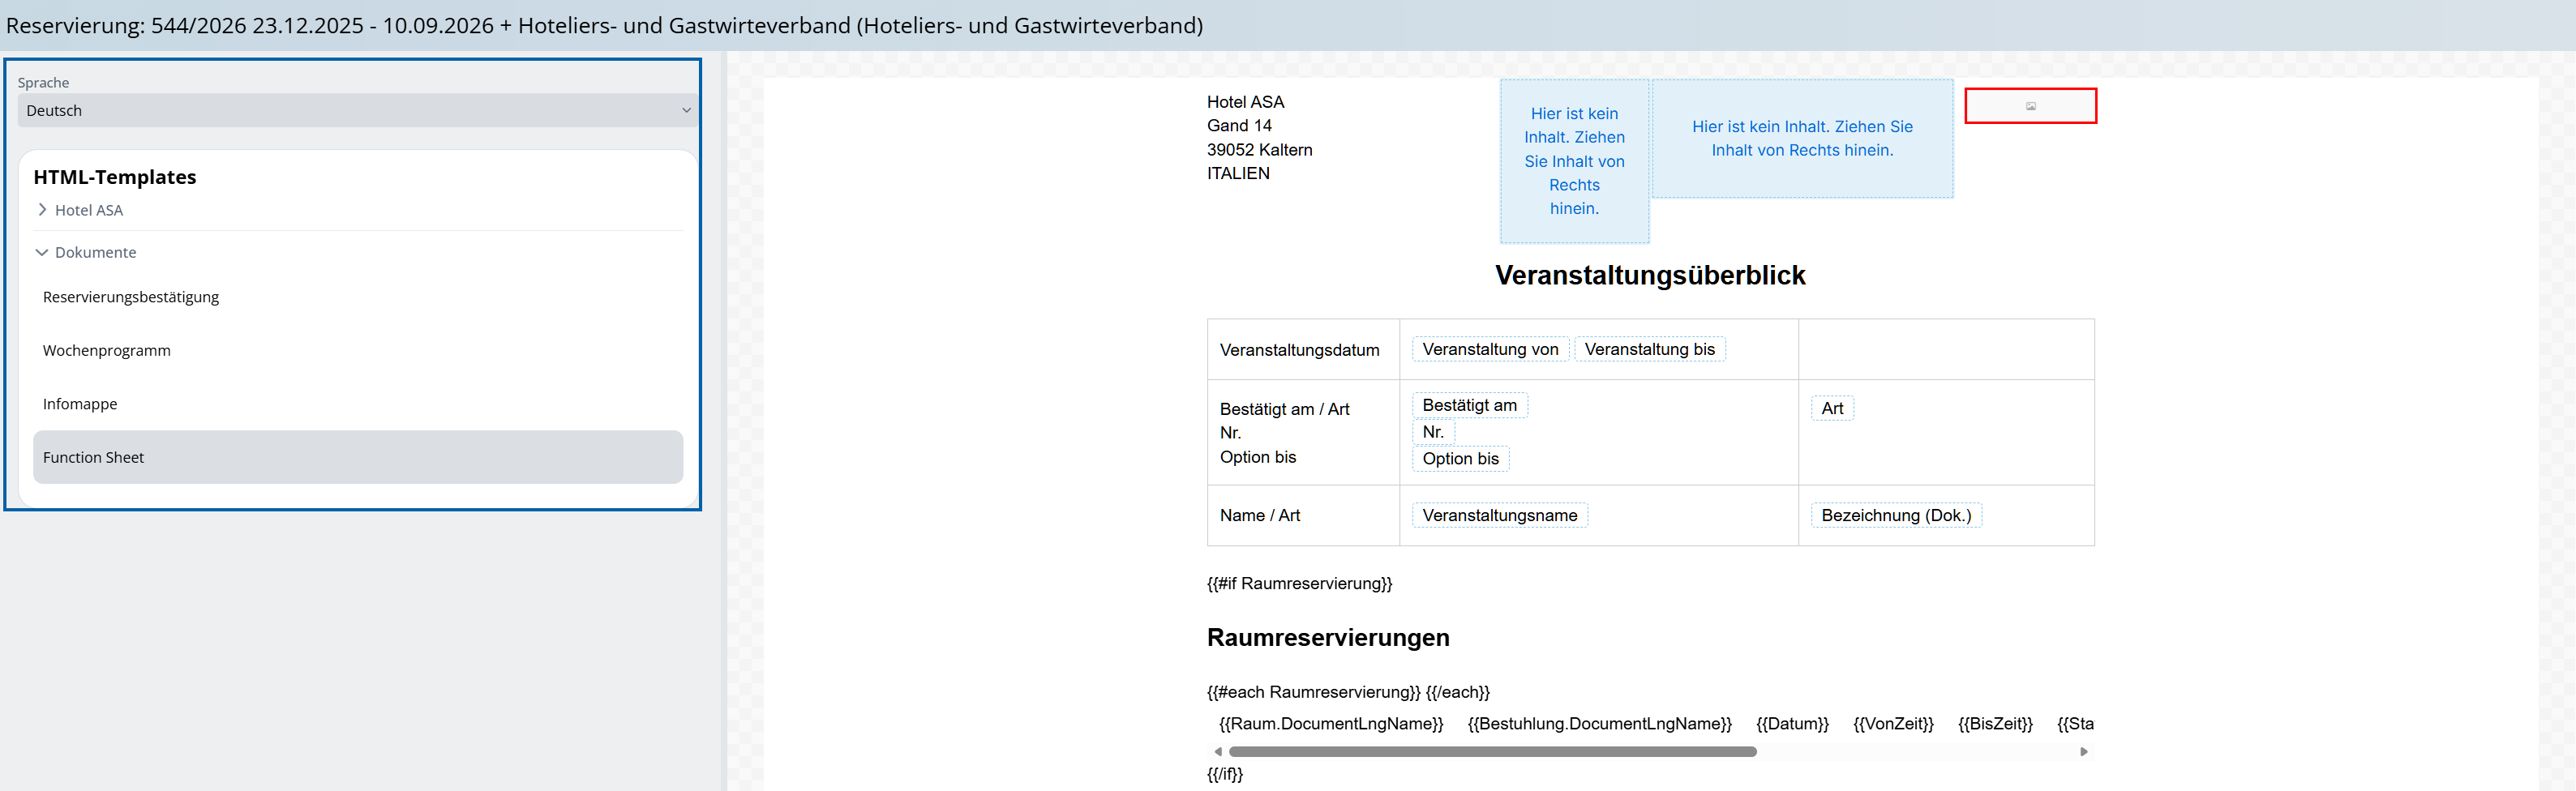Click the horizontal scrollbar left arrow
This screenshot has height=791, width=2576.
click(x=1217, y=751)
